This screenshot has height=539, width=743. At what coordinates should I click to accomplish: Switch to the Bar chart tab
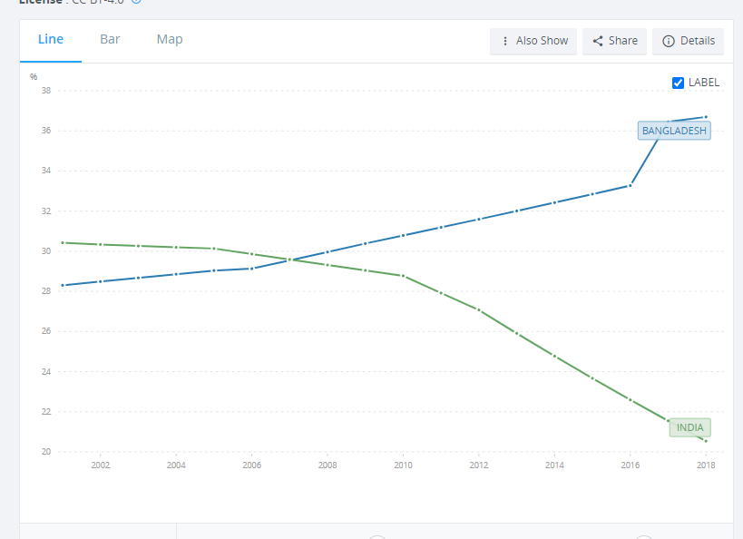110,40
